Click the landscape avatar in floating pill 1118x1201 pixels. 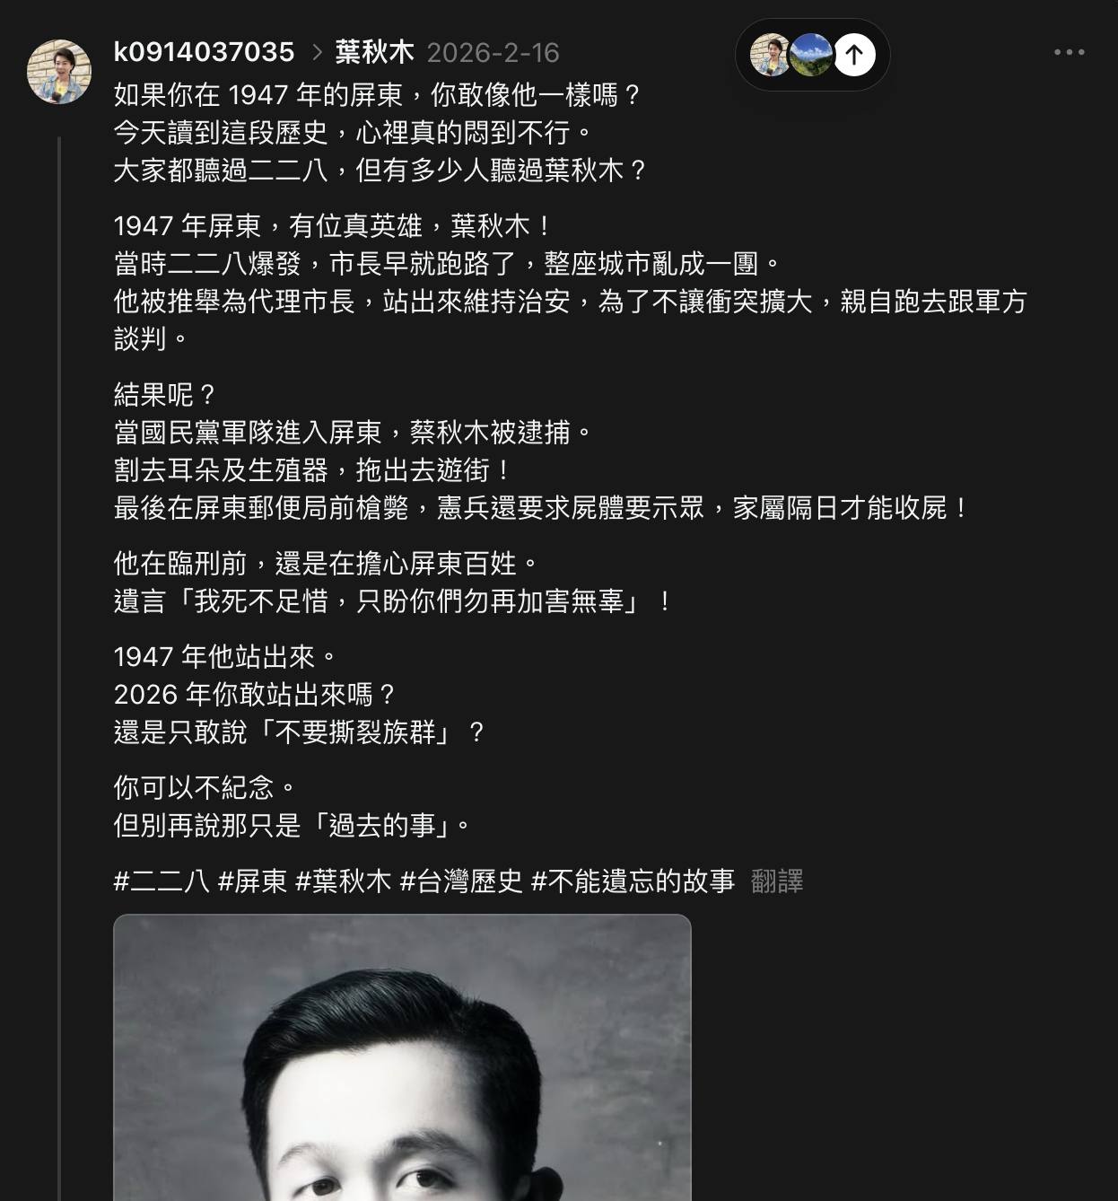coord(810,55)
